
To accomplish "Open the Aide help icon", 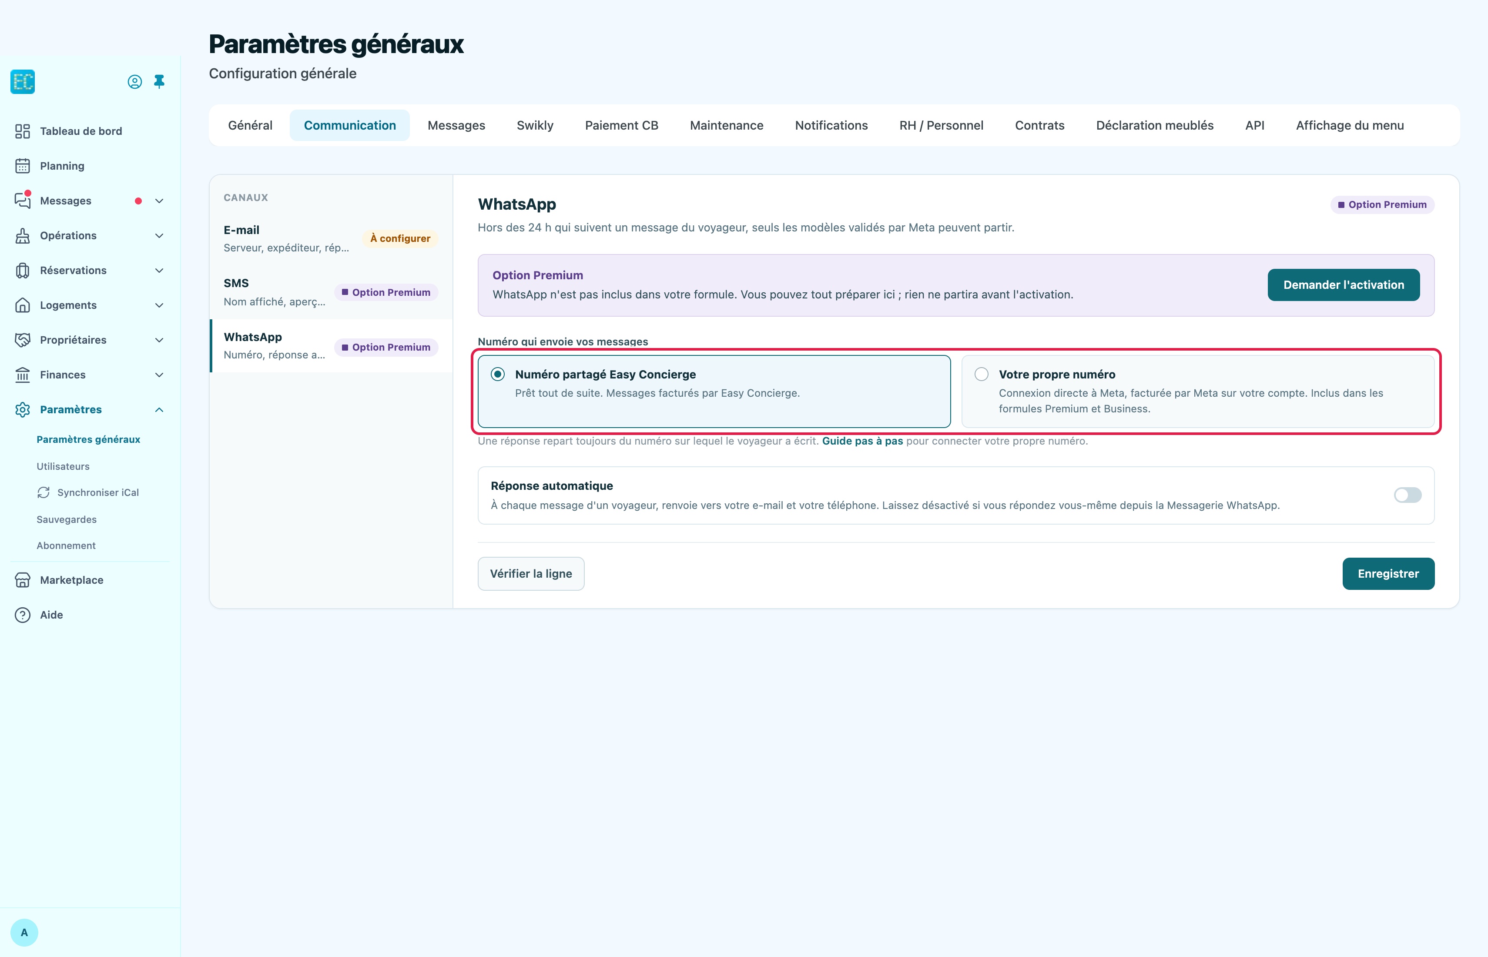I will coord(22,615).
